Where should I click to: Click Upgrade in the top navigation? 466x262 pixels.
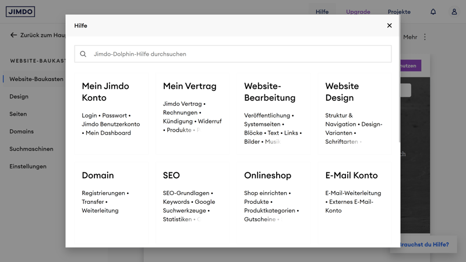coord(358,12)
